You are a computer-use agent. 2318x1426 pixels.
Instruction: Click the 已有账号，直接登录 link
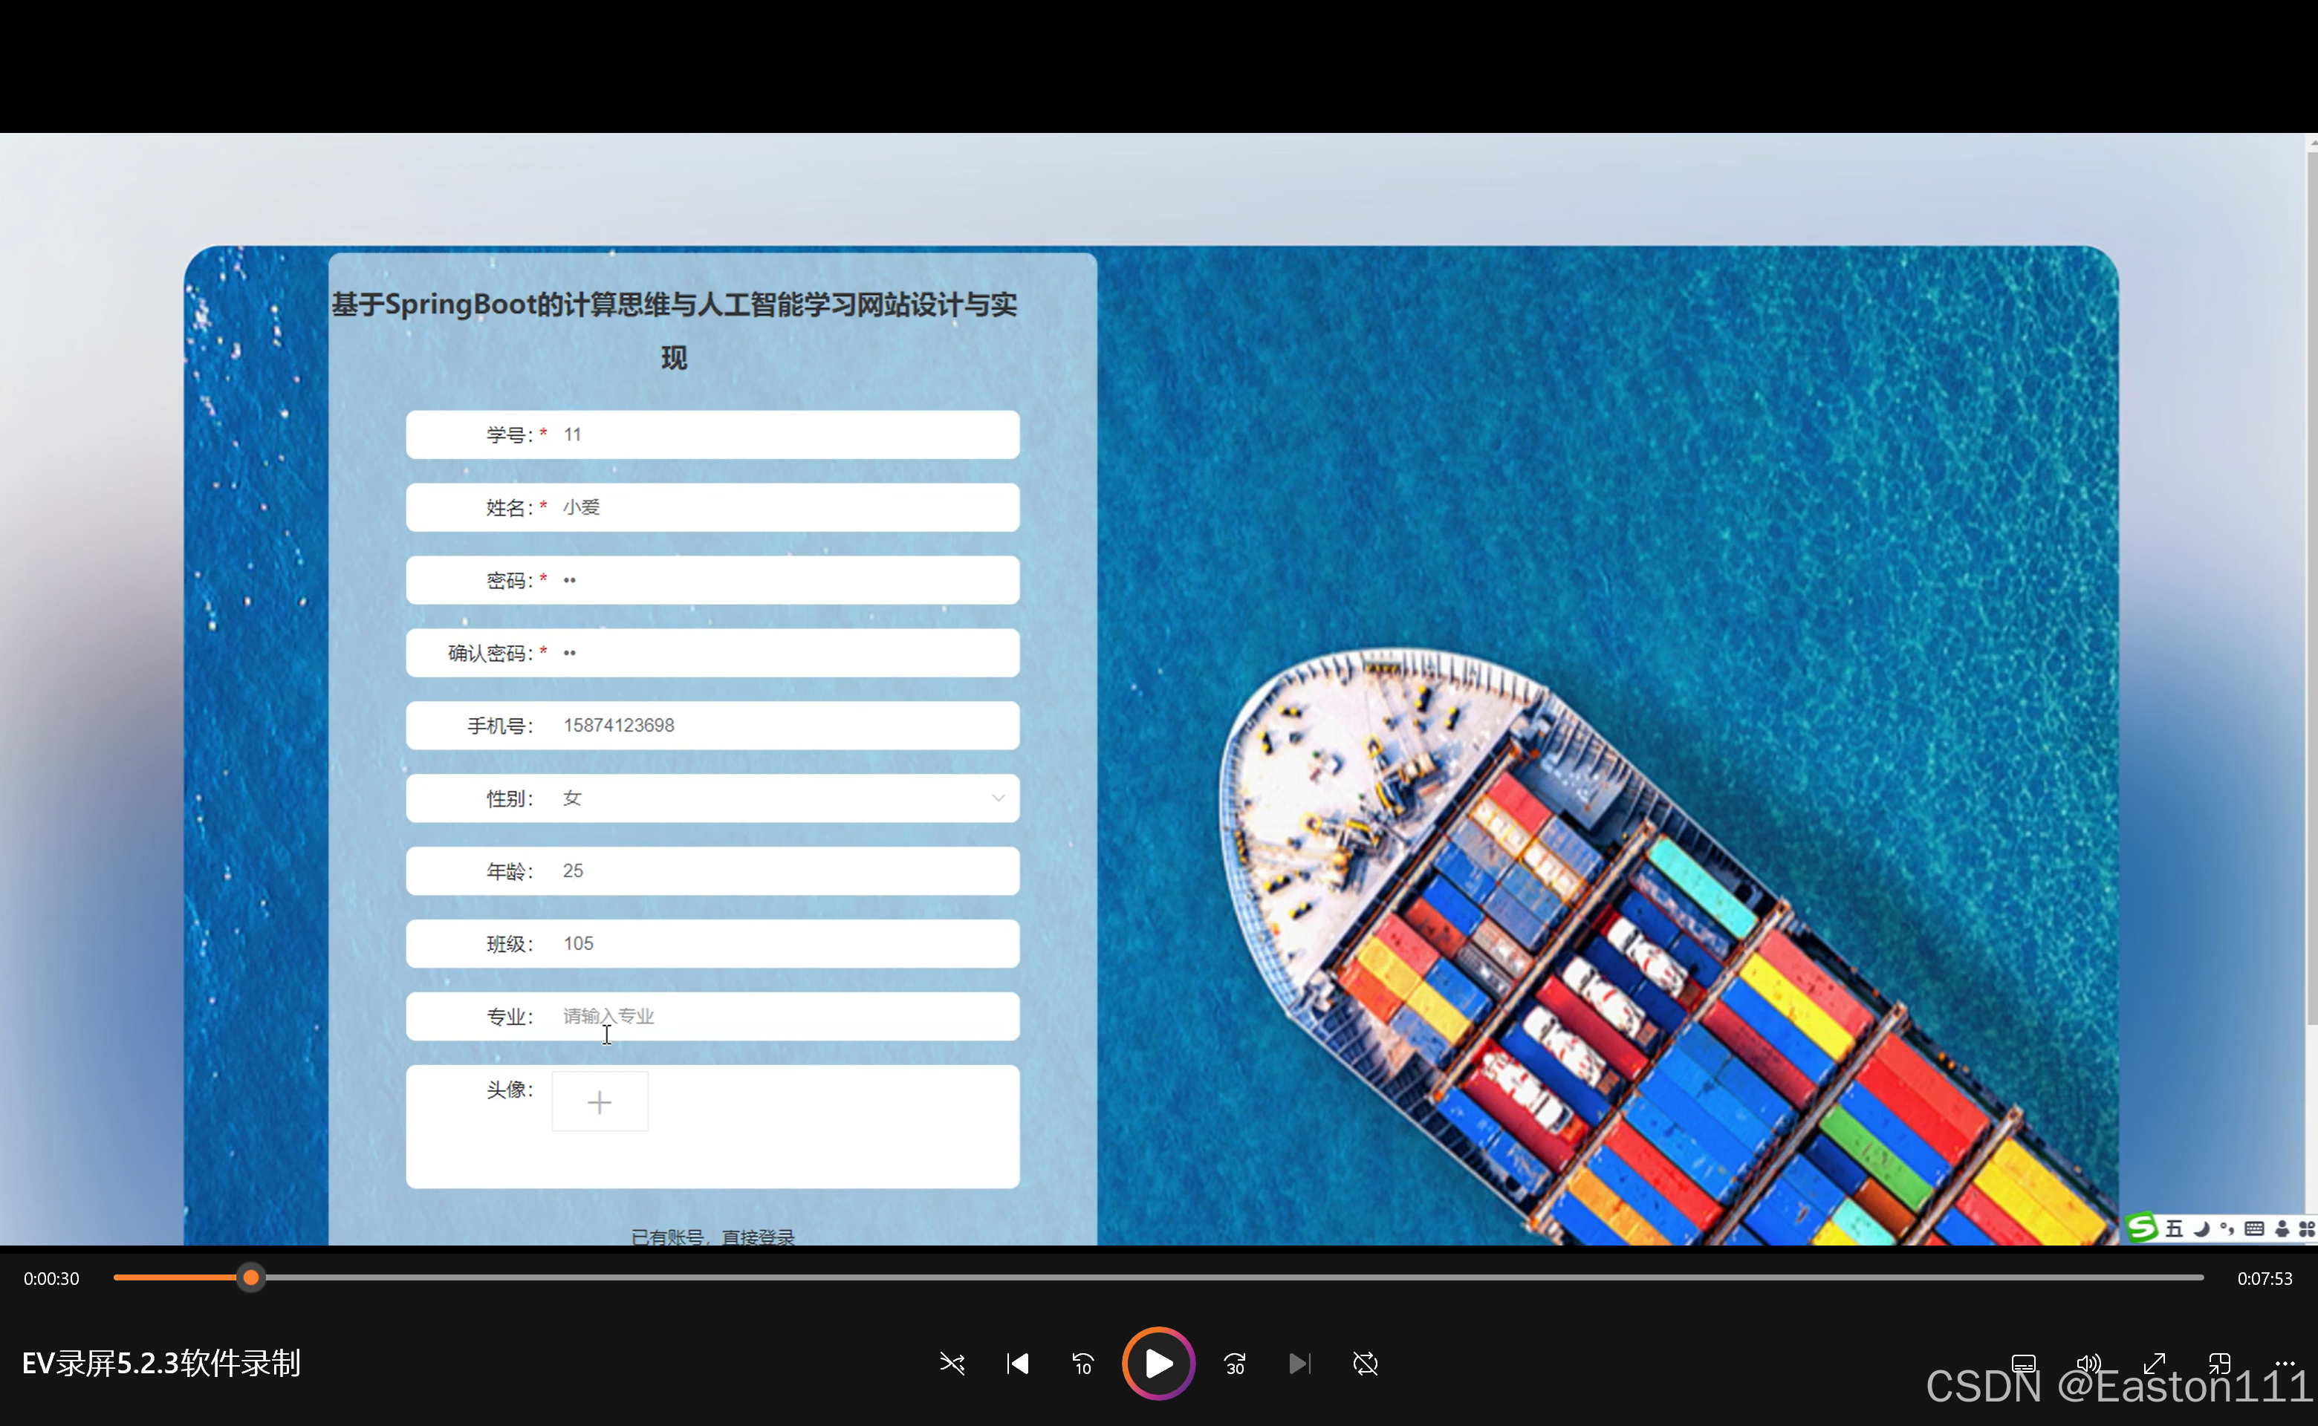[712, 1237]
